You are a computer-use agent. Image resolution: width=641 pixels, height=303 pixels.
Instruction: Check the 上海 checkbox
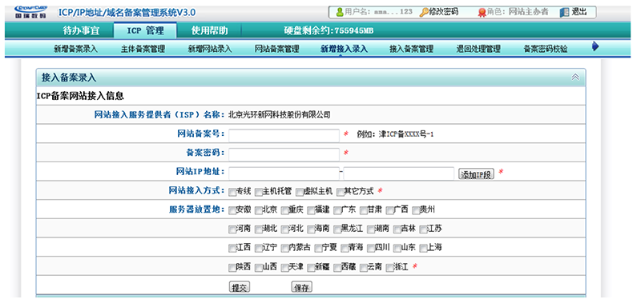423,248
